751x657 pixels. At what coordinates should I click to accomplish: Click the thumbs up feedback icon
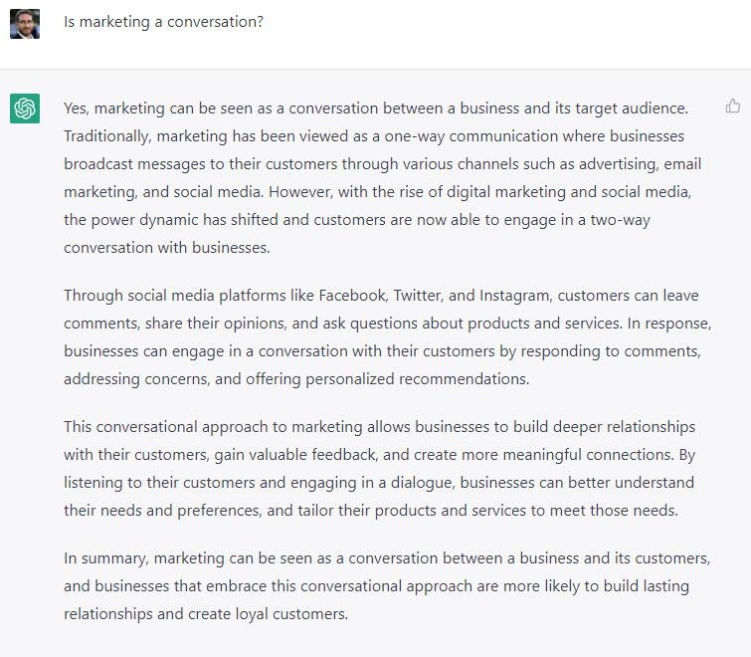(x=733, y=106)
